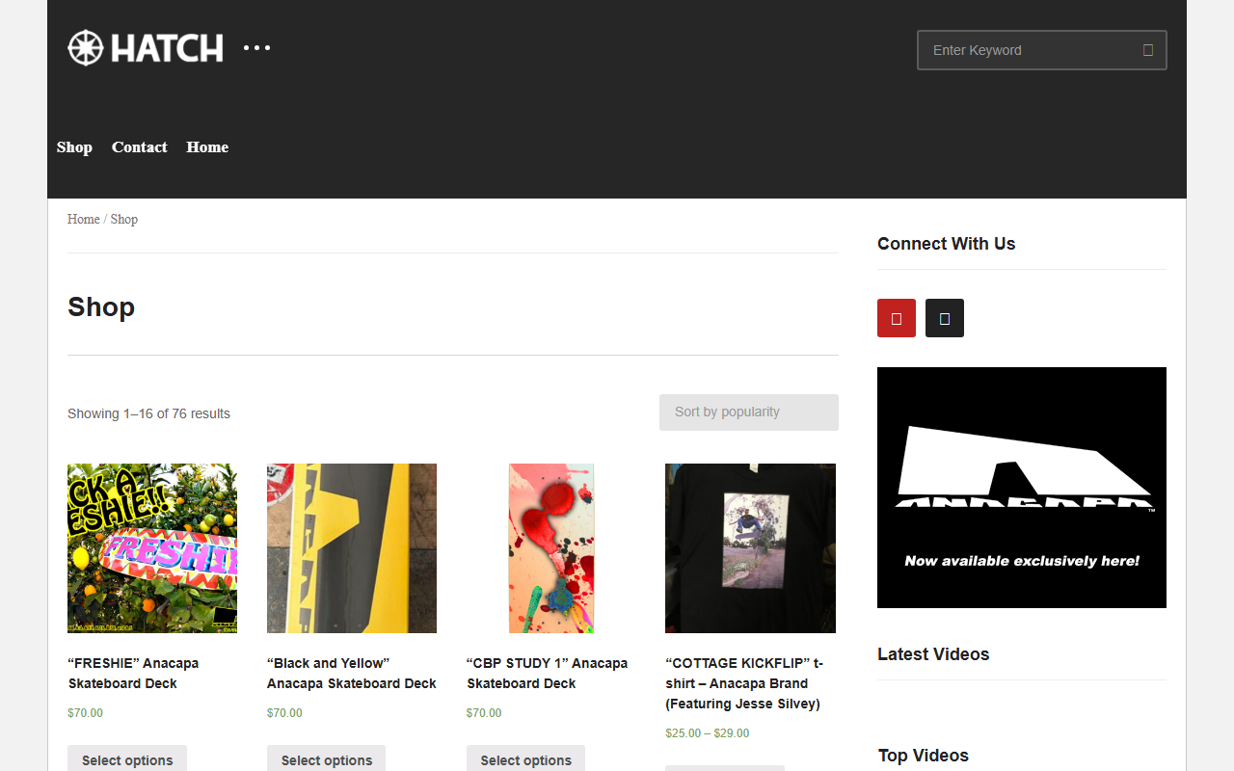
Task: Click the Shop page heading
Action: [101, 307]
